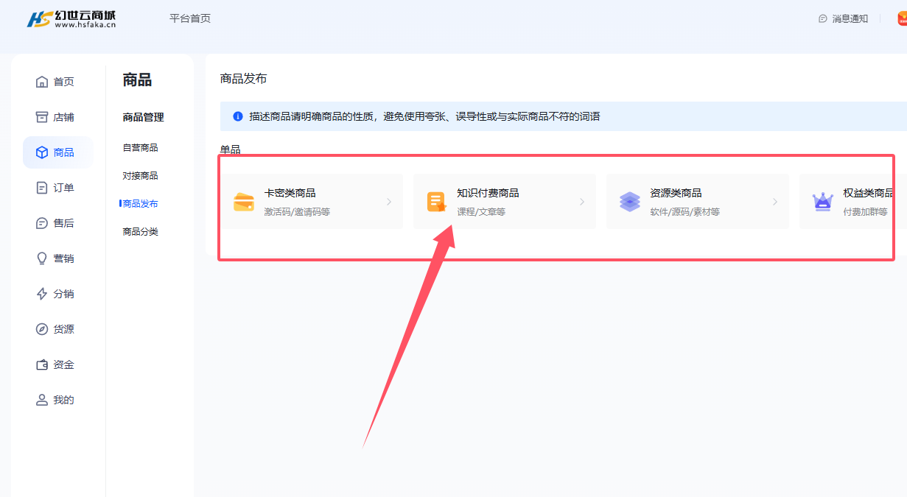The image size is (907, 497).
Task: Open 对接商品 submenu item
Action: (x=140, y=176)
